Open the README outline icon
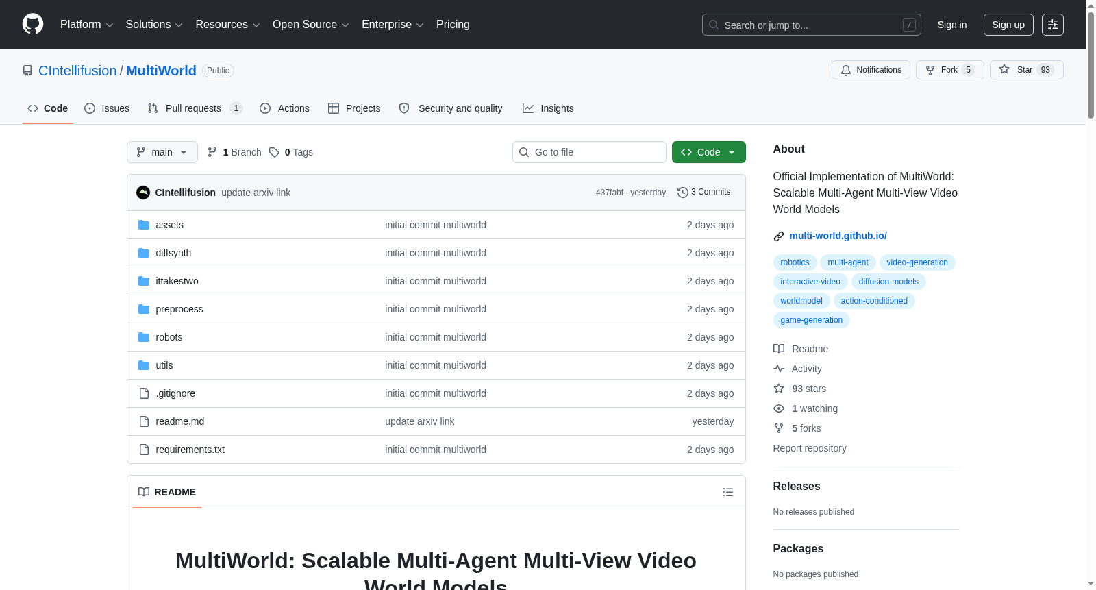1096x590 pixels. click(x=727, y=492)
